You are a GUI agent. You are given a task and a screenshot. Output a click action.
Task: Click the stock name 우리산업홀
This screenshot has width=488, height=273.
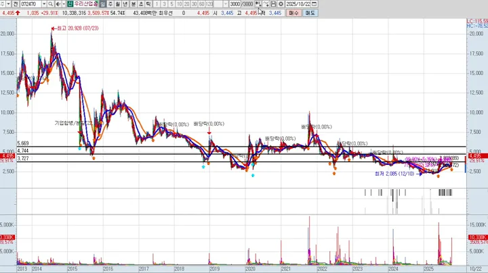tap(86, 4)
